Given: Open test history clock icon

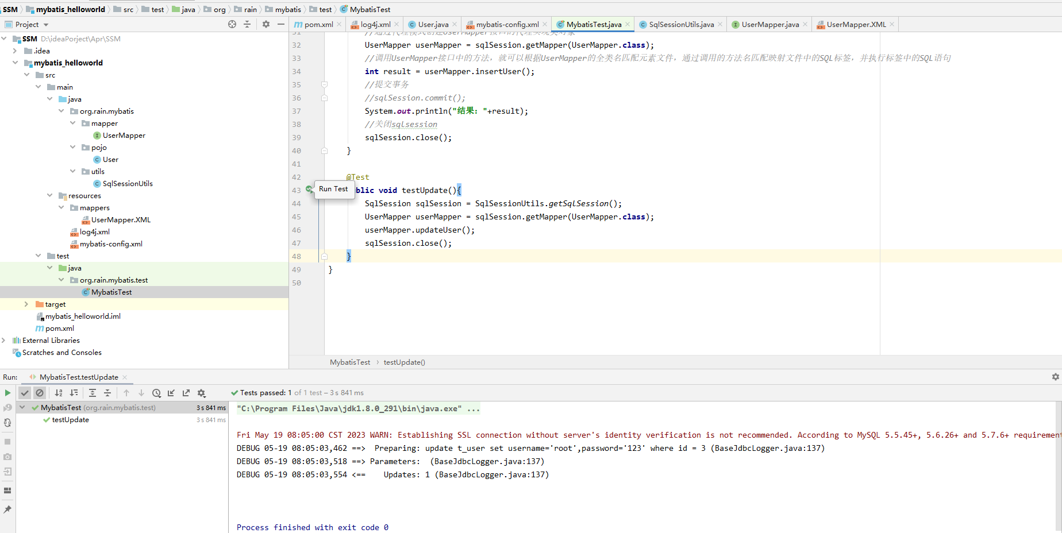Looking at the screenshot, I should point(156,393).
